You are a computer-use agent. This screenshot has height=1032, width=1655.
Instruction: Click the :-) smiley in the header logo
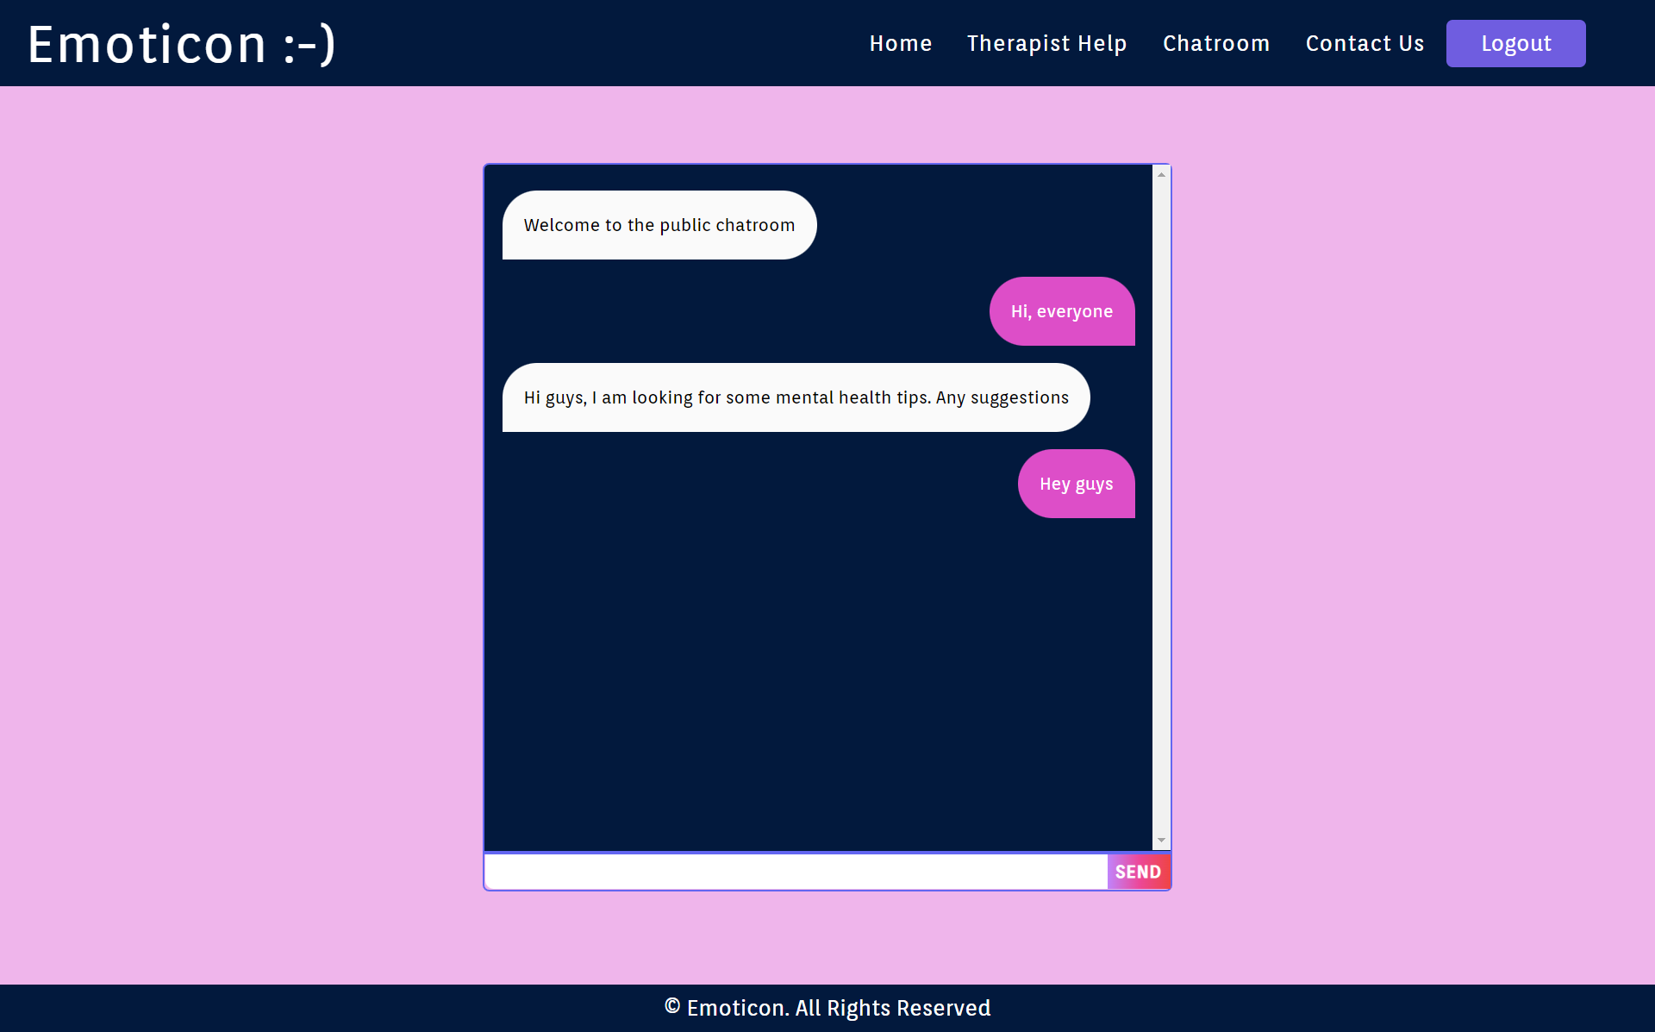(x=309, y=44)
